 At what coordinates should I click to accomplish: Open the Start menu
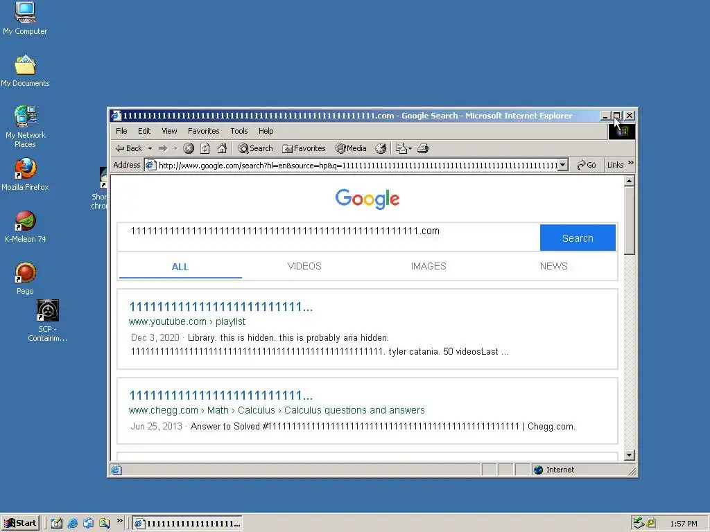pos(20,524)
